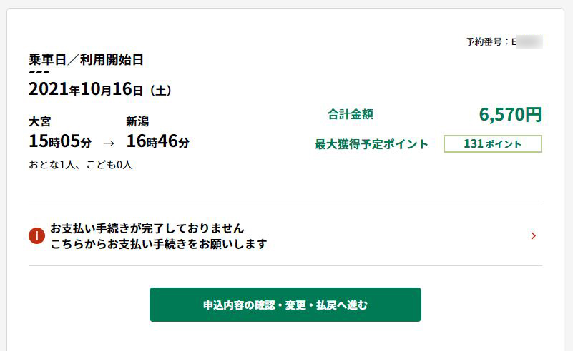The width and height of the screenshot is (573, 351).
Task: Click the 131ポイント points box
Action: pyautogui.click(x=493, y=143)
